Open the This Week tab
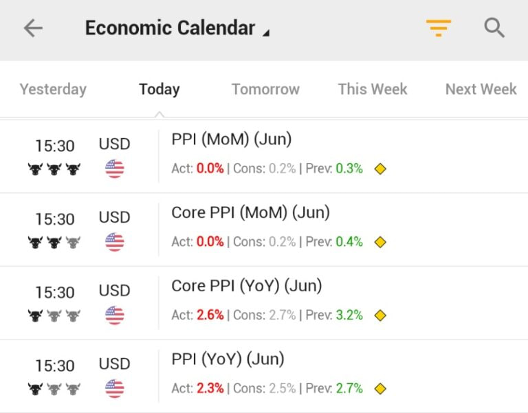This screenshot has width=528, height=413. tap(373, 89)
